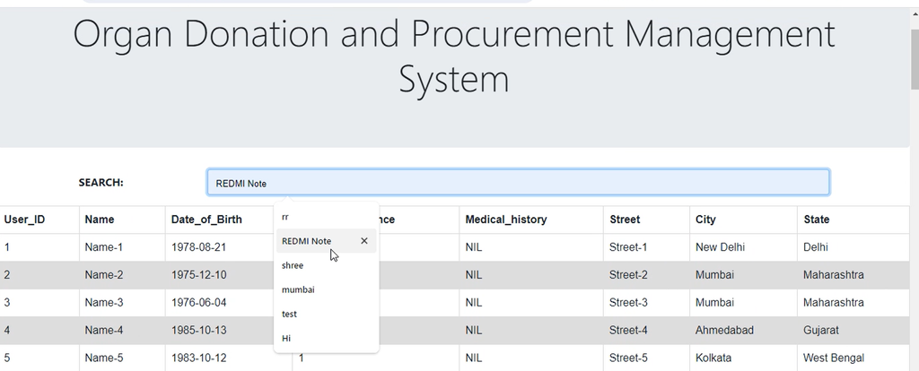The height and width of the screenshot is (371, 919).
Task: Click the date 1983-10-12
Action: pyautogui.click(x=198, y=358)
